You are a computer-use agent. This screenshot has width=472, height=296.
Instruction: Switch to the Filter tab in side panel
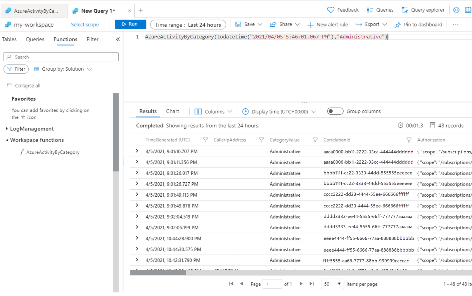[92, 39]
